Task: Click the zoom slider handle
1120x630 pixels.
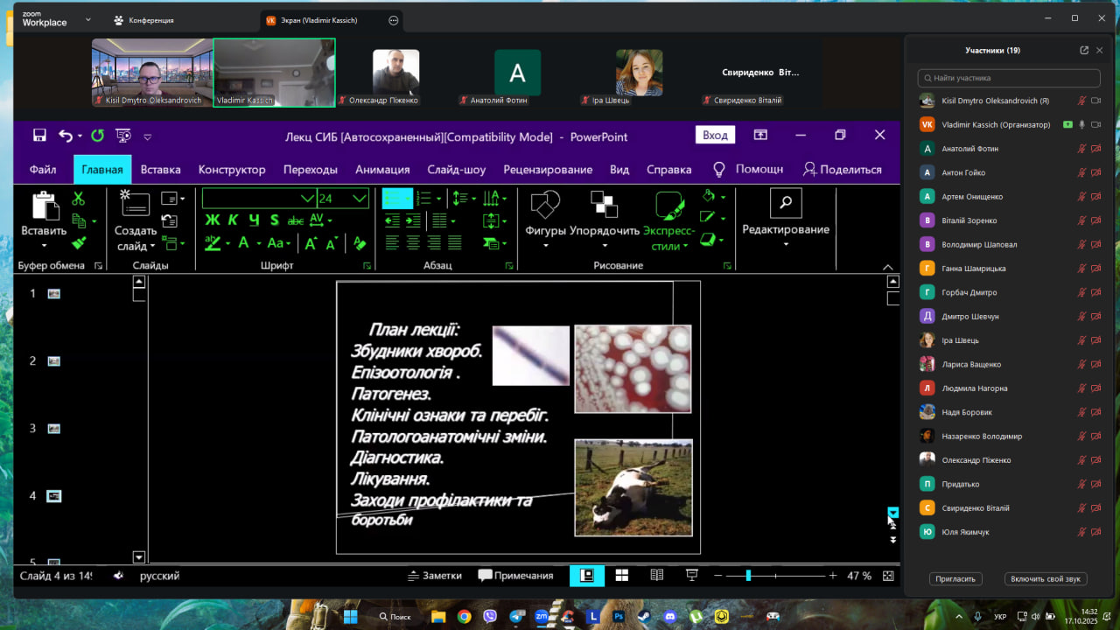Action: [748, 576]
